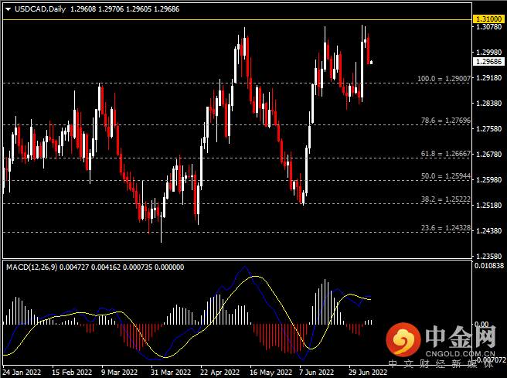
Task: Click the MACD scale zero level 0.00
Action: [481, 324]
